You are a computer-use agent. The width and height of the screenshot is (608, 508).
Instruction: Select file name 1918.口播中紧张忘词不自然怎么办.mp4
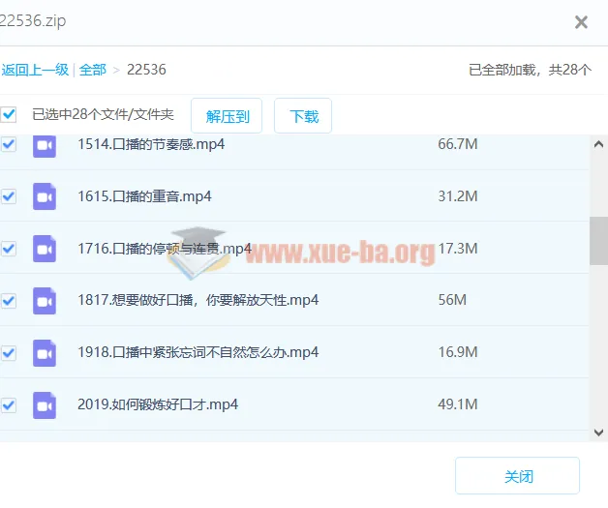pyautogui.click(x=198, y=352)
